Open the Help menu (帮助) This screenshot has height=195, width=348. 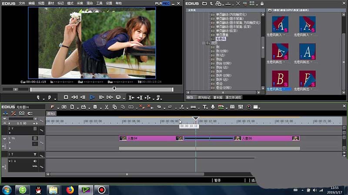(x=118, y=3)
